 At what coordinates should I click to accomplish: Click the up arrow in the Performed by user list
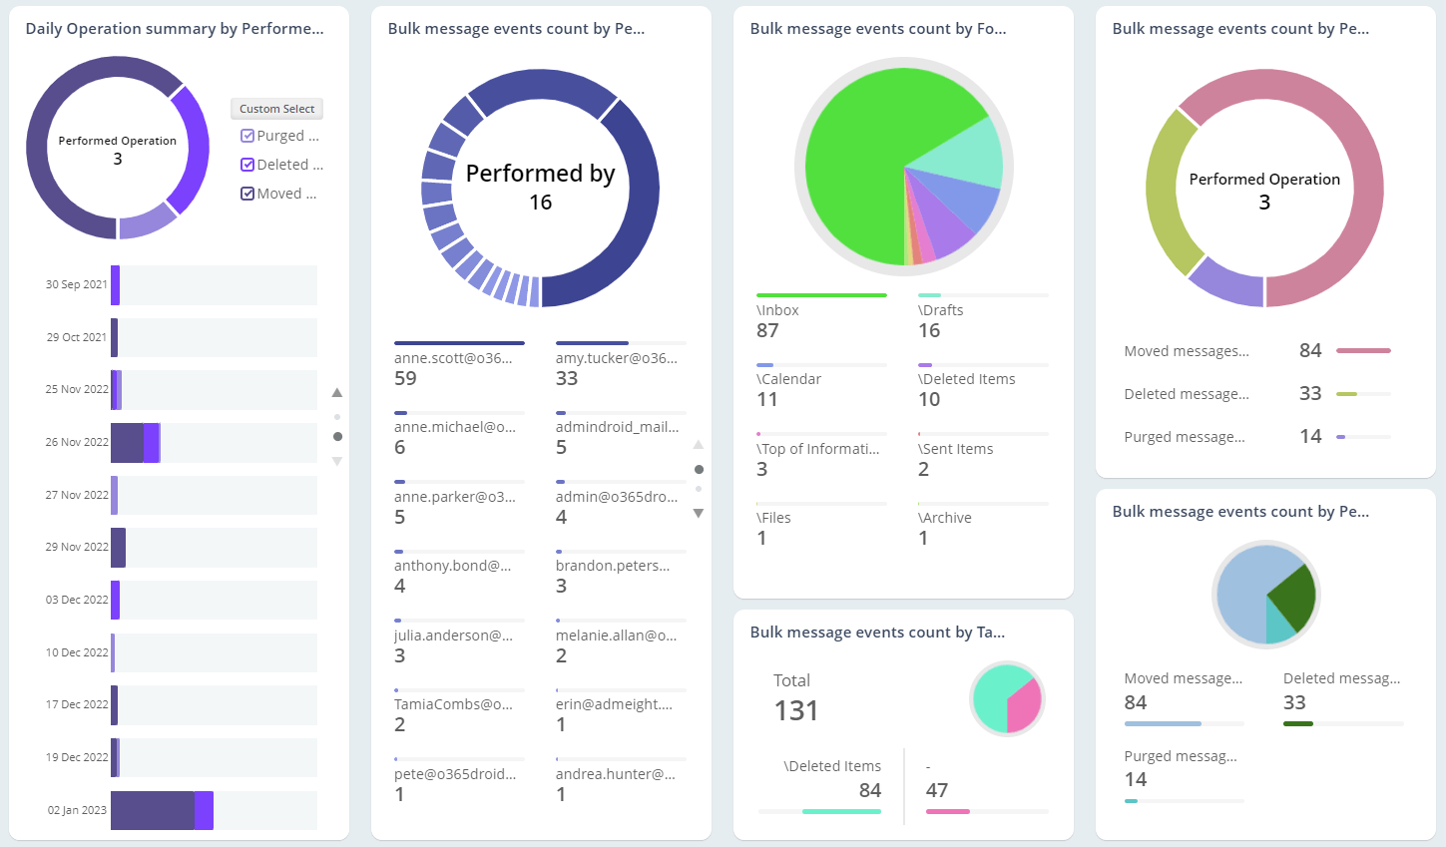pyautogui.click(x=699, y=445)
